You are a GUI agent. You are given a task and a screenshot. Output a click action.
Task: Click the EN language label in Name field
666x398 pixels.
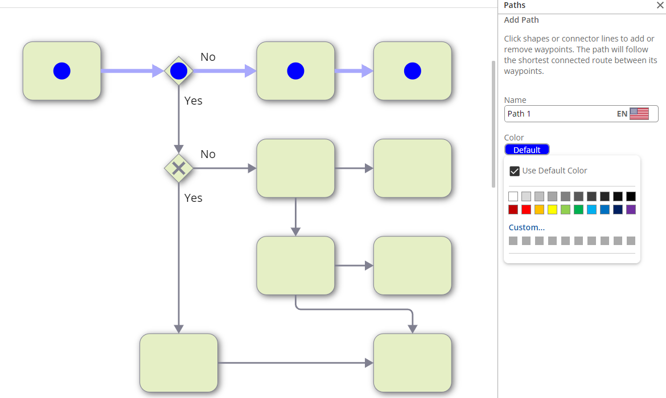pyautogui.click(x=622, y=114)
